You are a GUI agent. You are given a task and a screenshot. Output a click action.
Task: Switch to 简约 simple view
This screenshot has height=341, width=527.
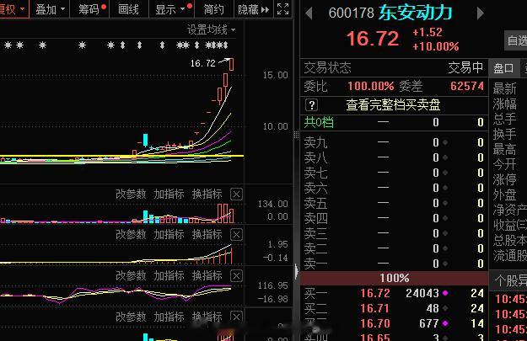tap(213, 9)
